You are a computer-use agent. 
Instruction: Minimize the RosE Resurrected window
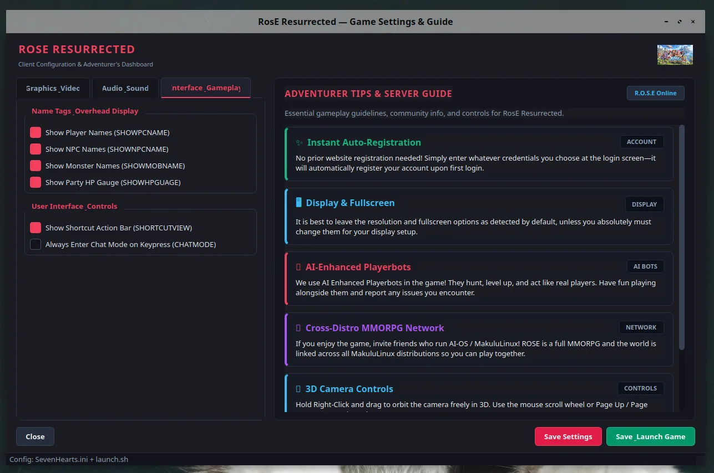(x=666, y=22)
